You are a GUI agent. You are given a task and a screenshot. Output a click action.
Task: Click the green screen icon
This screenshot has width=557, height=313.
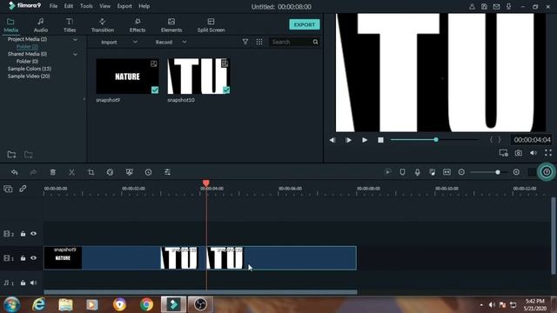point(130,172)
